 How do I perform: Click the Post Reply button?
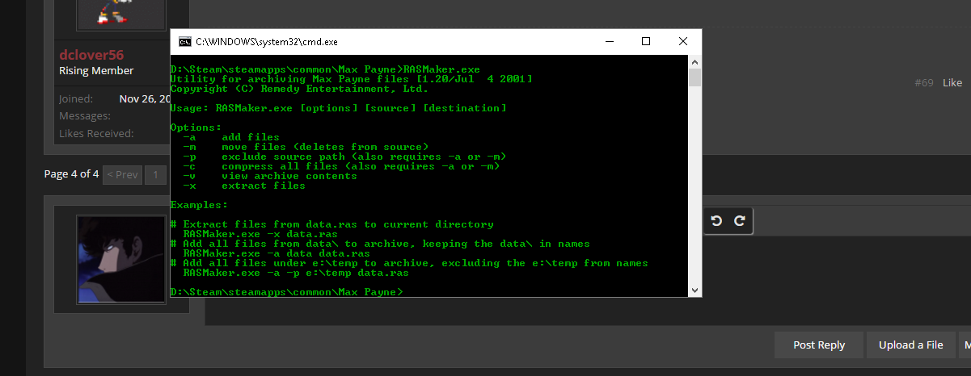pyautogui.click(x=819, y=345)
